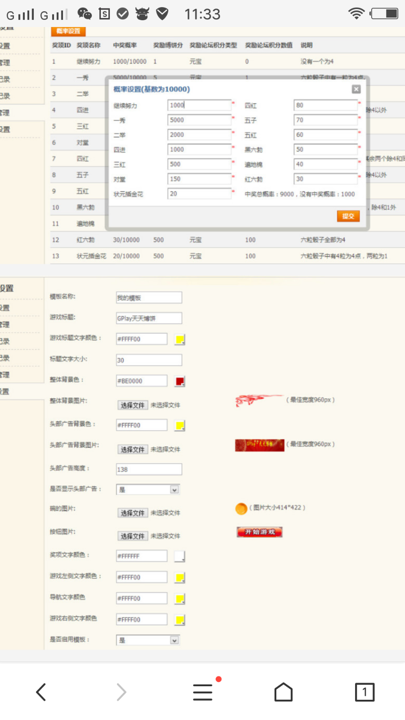This screenshot has height=720, width=405.
Task: Edit the 一秀 field showing 5000
Action: pos(199,120)
